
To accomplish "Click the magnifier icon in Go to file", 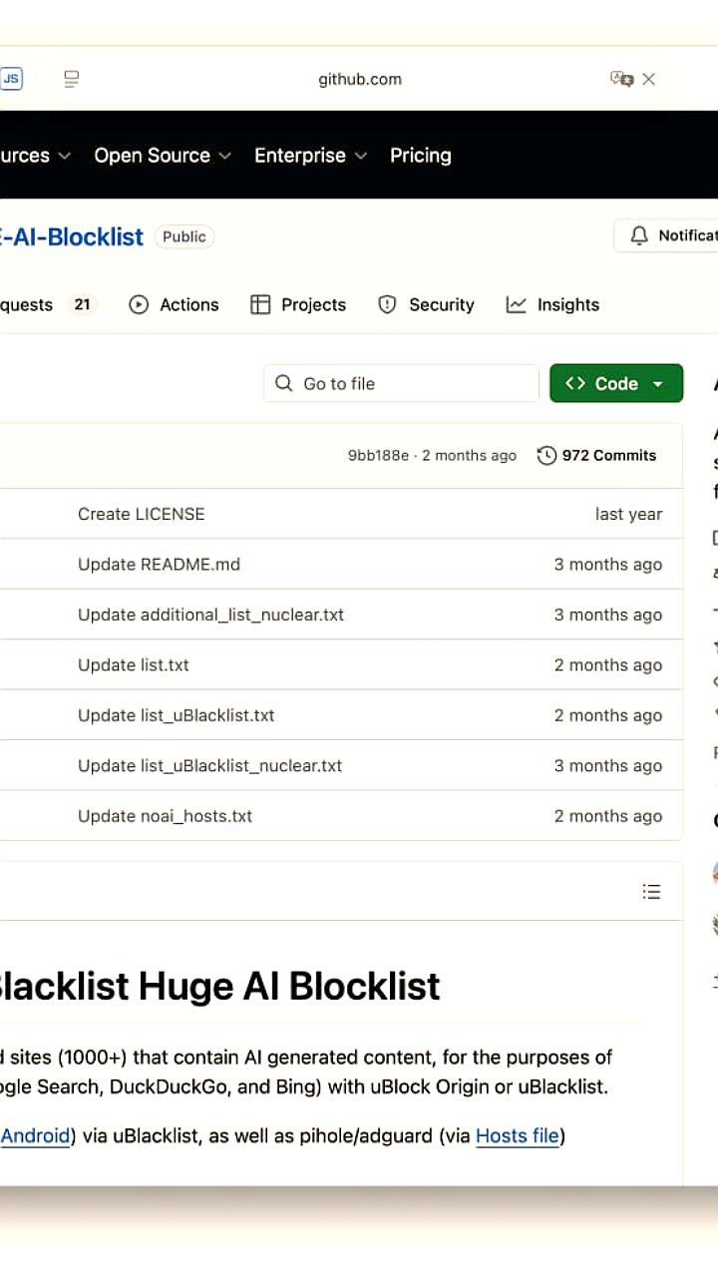I will [x=284, y=384].
